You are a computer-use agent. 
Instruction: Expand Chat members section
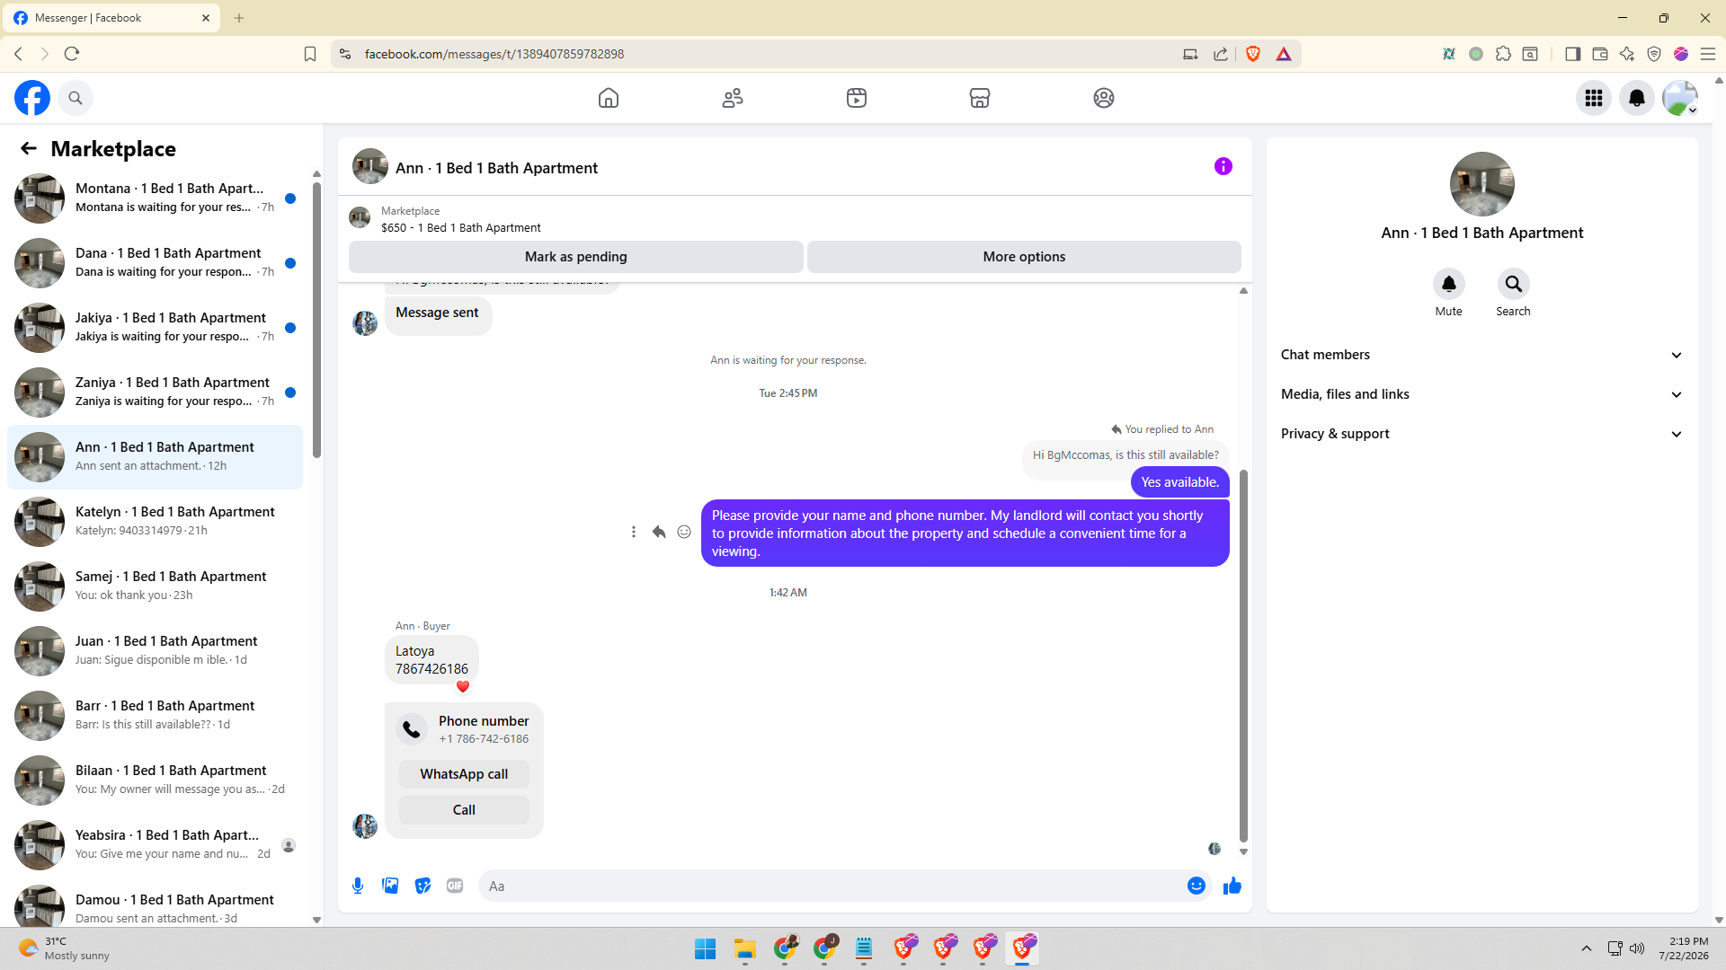[x=1482, y=355]
